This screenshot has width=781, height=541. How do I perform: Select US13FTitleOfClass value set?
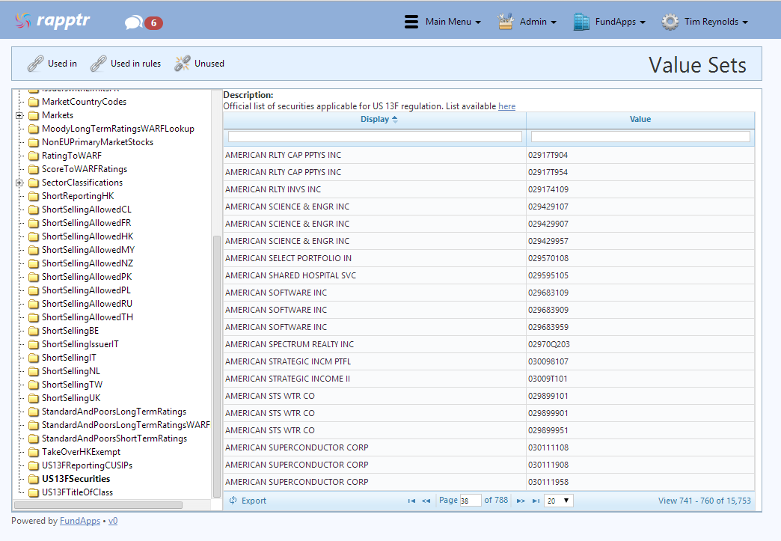[x=77, y=492]
